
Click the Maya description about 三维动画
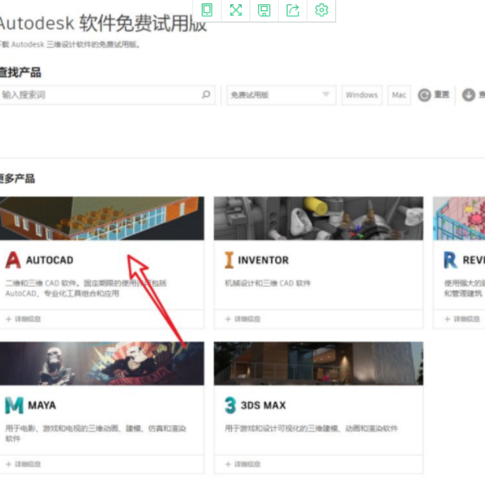coord(95,433)
